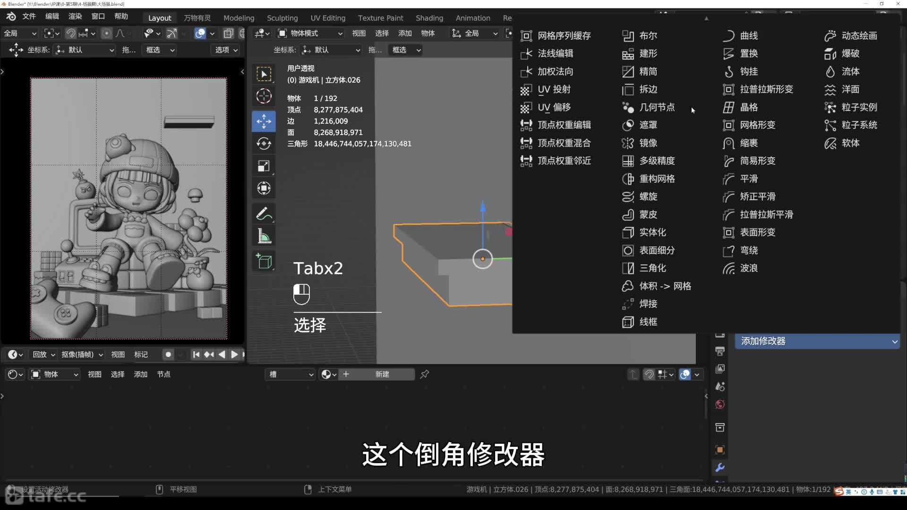Select the Scale tool
Screen dimensions: 907x510
264,166
